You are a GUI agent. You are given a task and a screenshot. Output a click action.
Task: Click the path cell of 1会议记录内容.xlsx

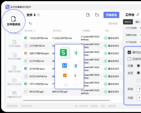pyautogui.click(x=90, y=38)
